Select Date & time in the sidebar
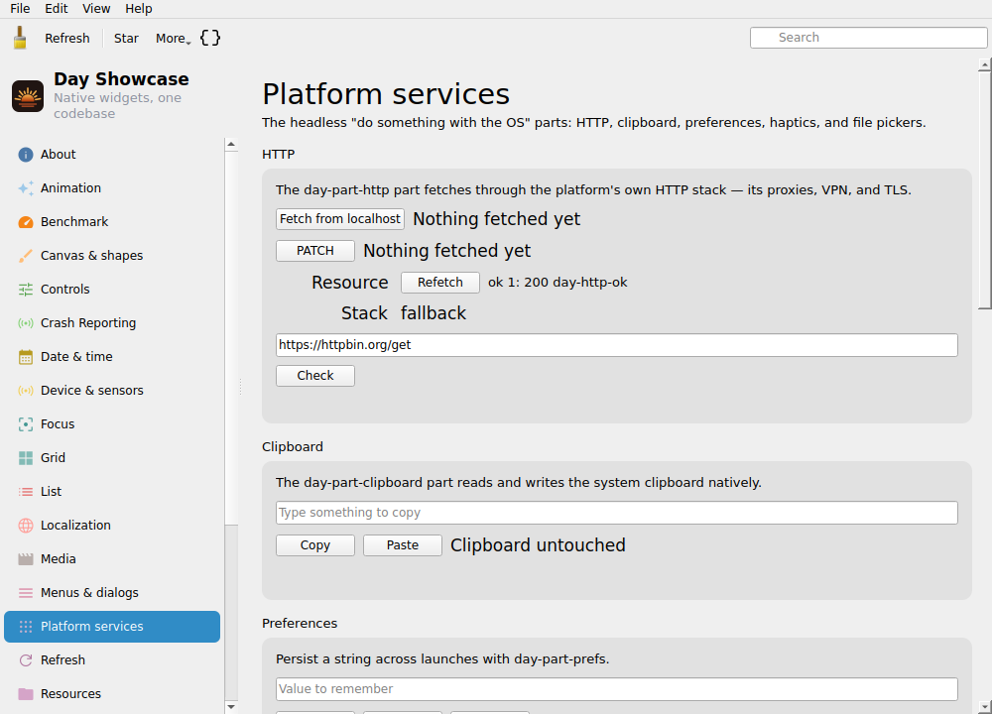Viewport: 992px width, 714px height. (112, 357)
